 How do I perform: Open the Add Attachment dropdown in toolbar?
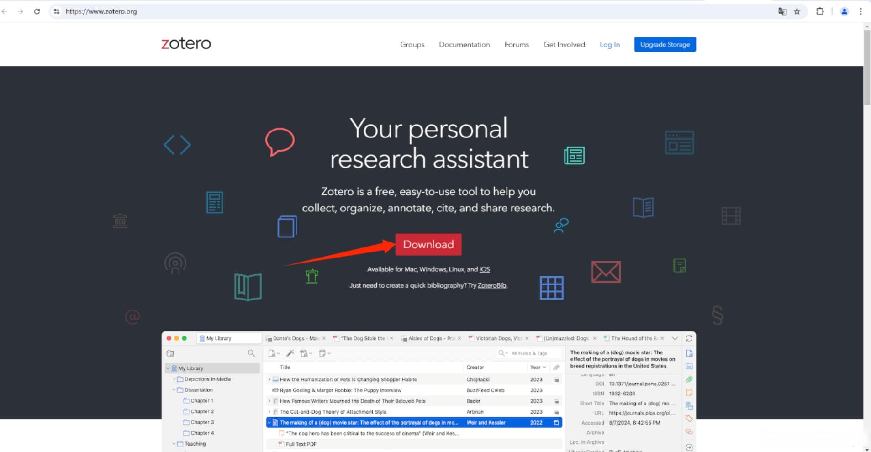(306, 353)
